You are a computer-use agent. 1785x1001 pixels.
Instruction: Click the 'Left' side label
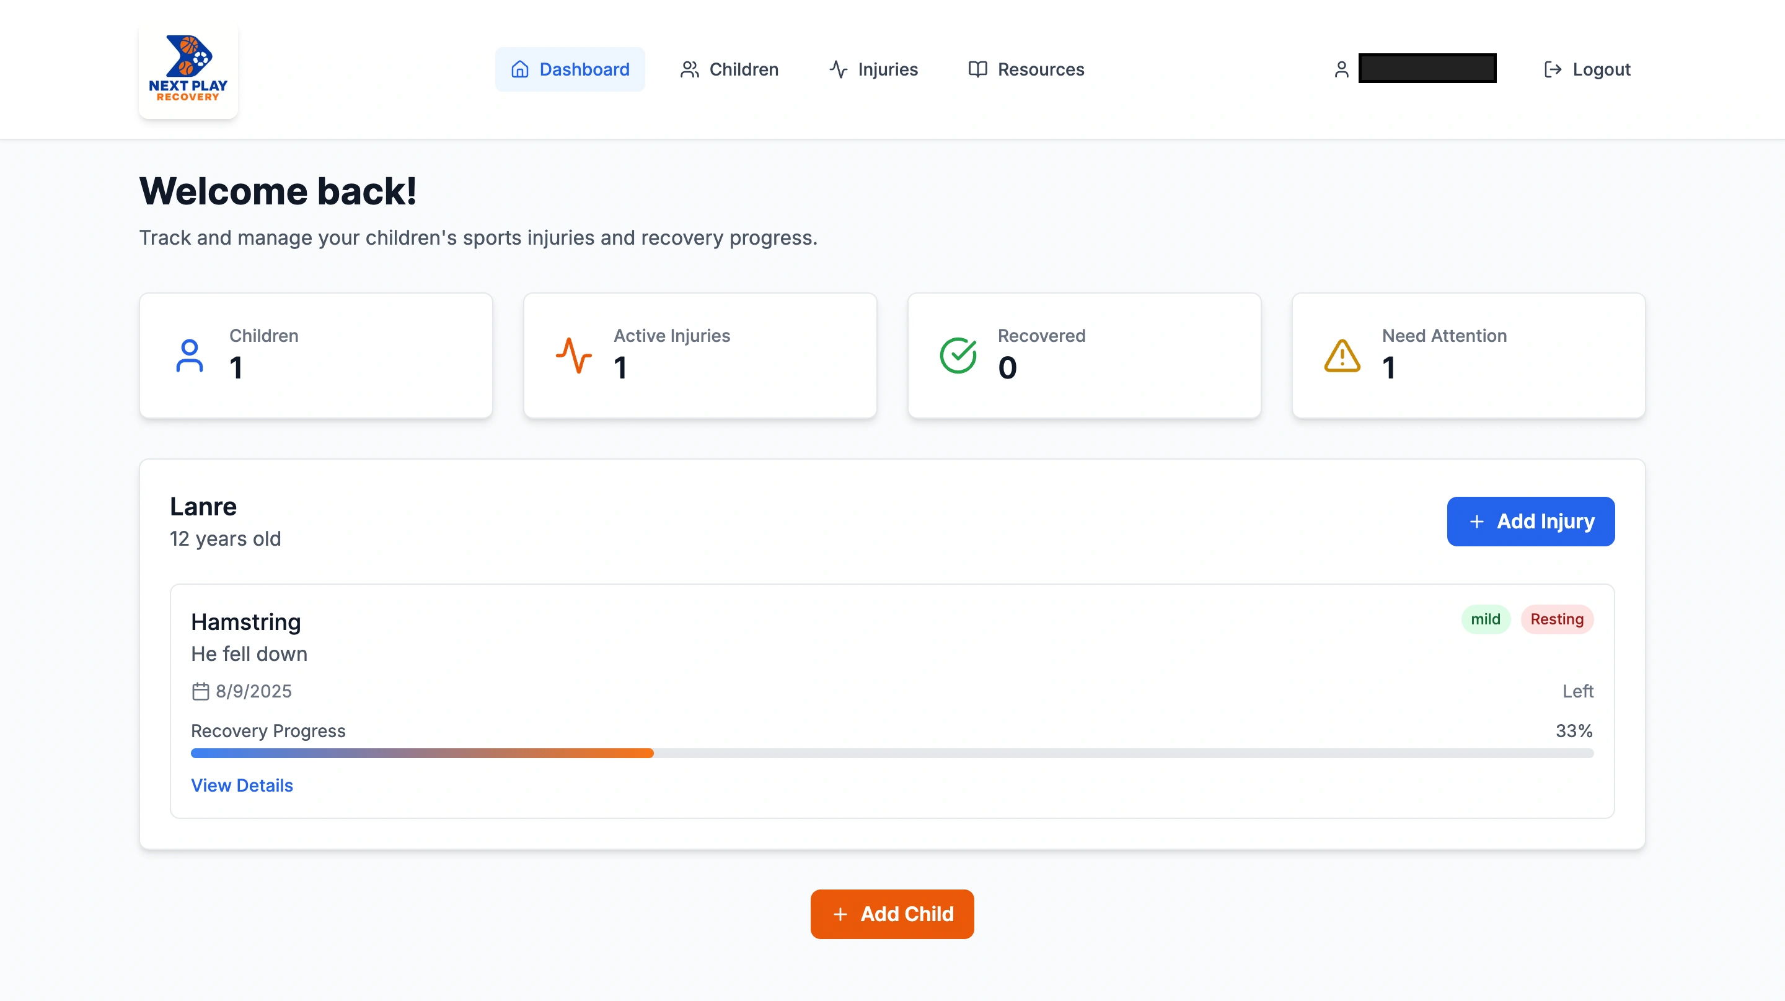point(1578,691)
